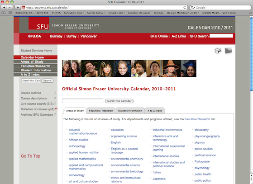Click the SFU red logo
Screen dimensions: 253x184
click(39, 24)
